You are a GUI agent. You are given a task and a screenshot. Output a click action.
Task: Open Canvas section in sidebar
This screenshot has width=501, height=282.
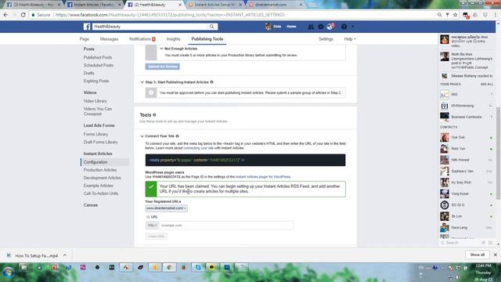[x=91, y=205]
